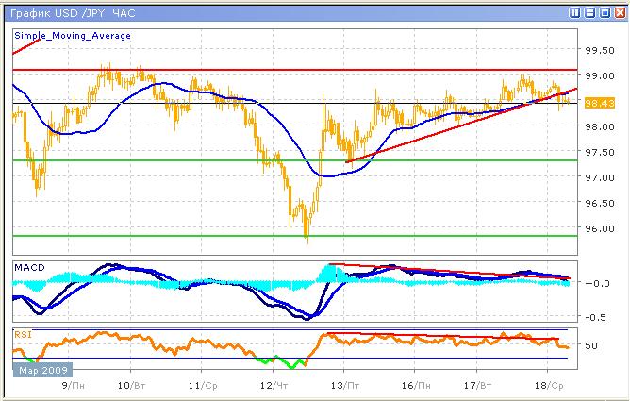The image size is (630, 401).
Task: Select the 12/Чт date on time axis
Action: 273,386
